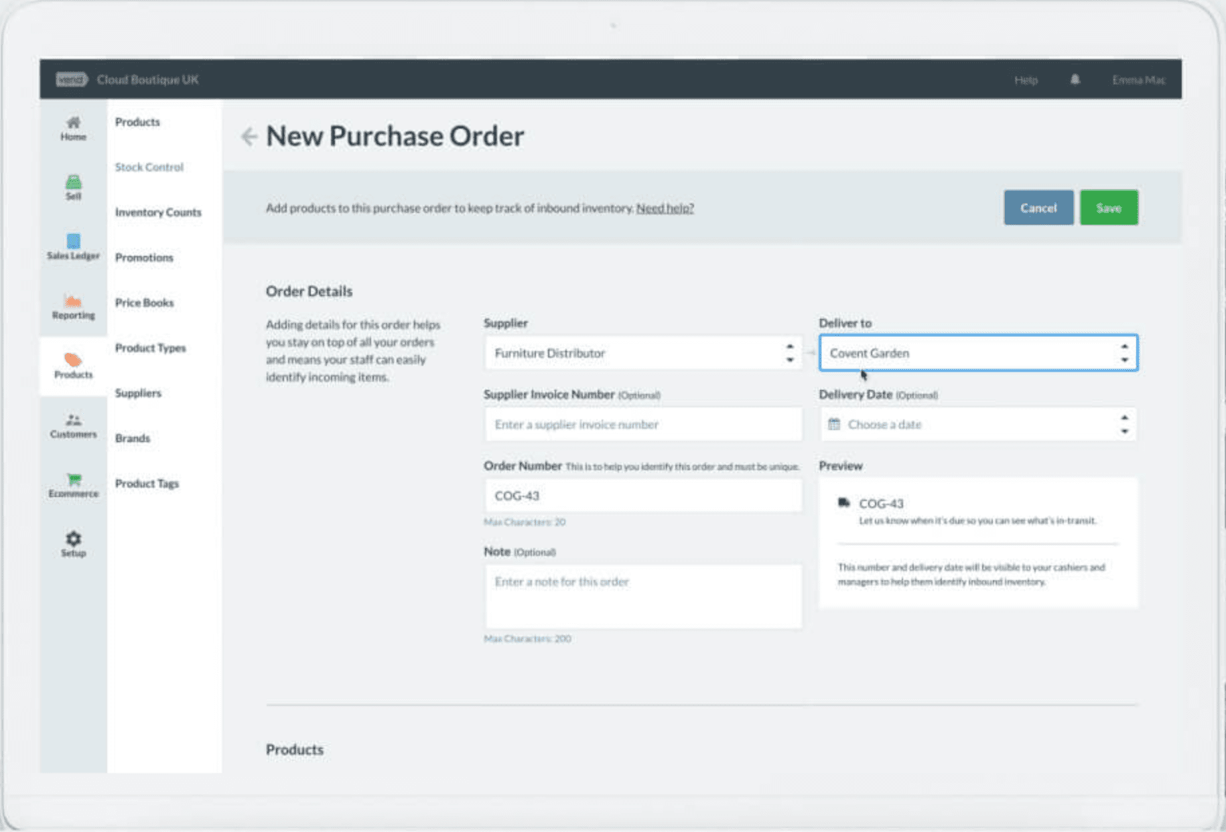Image resolution: width=1226 pixels, height=832 pixels.
Task: Click the Note text area
Action: 642,596
